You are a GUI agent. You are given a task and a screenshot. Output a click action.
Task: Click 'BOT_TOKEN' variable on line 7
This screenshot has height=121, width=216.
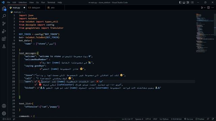pyautogui.click(x=25, y=34)
